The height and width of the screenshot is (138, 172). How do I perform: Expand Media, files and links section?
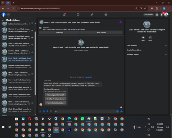point(147,50)
